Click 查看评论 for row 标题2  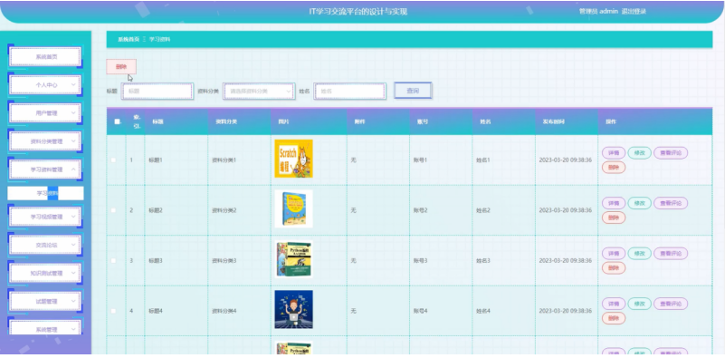pos(671,203)
